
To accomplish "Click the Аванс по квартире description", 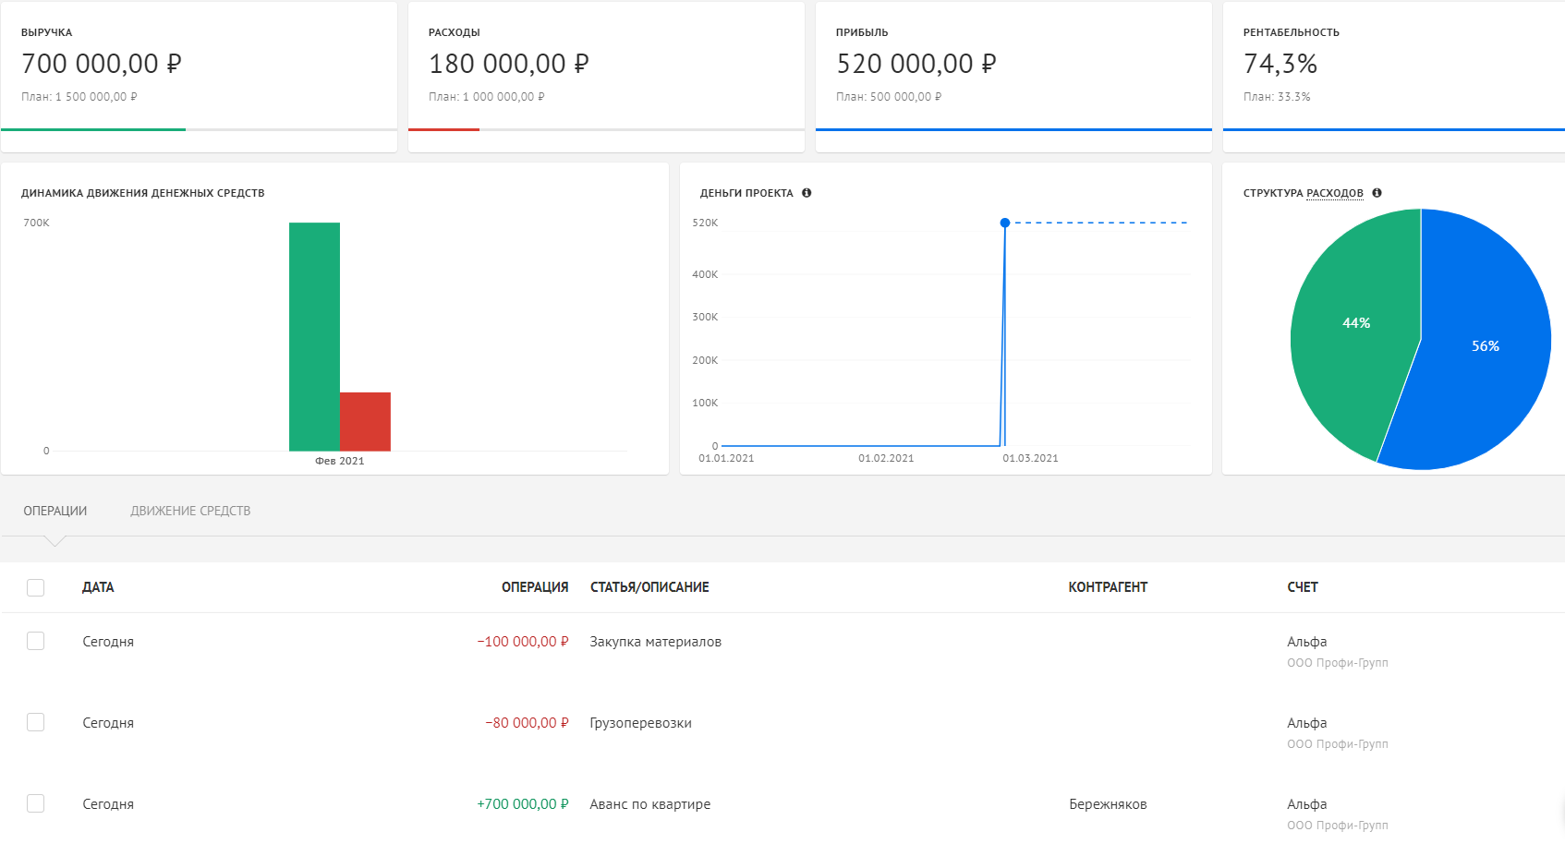I will pyautogui.click(x=650, y=804).
